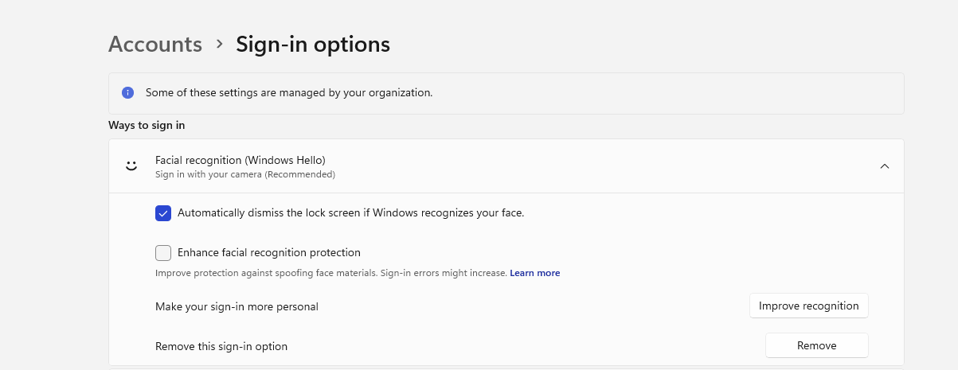Image resolution: width=958 pixels, height=370 pixels.
Task: Click the 'Make your sign-in more personal' text
Action: 237,306
